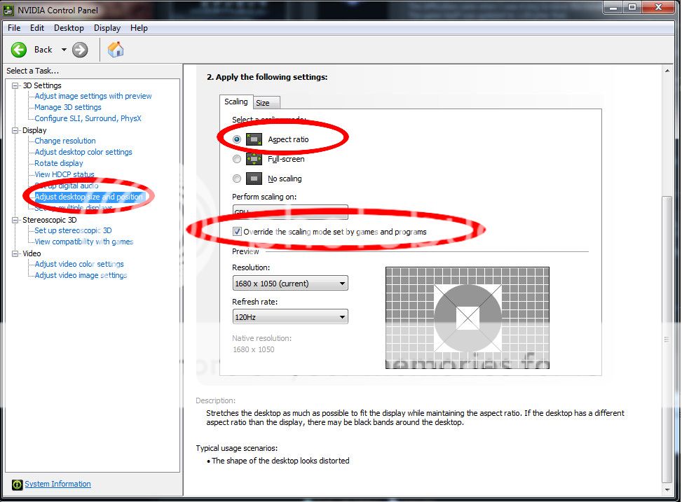Open the System Information link
The image size is (682, 502).
(57, 484)
